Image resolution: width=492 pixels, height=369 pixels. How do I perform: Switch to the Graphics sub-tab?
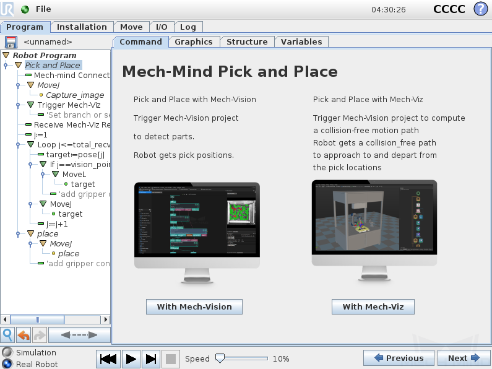(194, 42)
